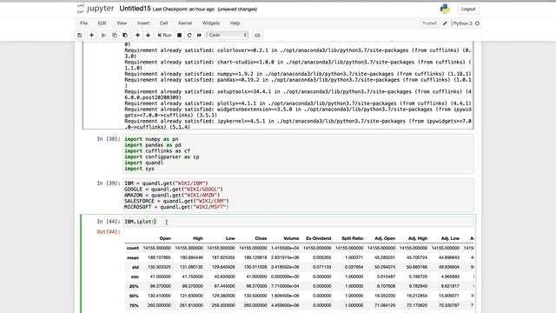Click the Adj. Low column header
The height and width of the screenshot is (313, 556).
click(450, 238)
